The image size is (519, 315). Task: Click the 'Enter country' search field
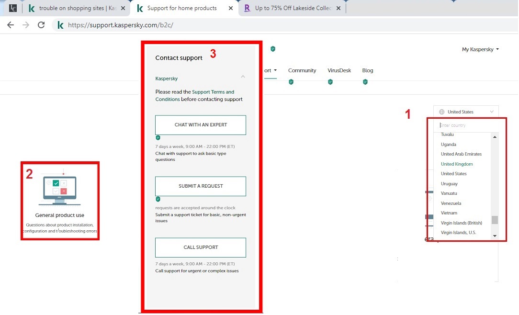point(465,125)
